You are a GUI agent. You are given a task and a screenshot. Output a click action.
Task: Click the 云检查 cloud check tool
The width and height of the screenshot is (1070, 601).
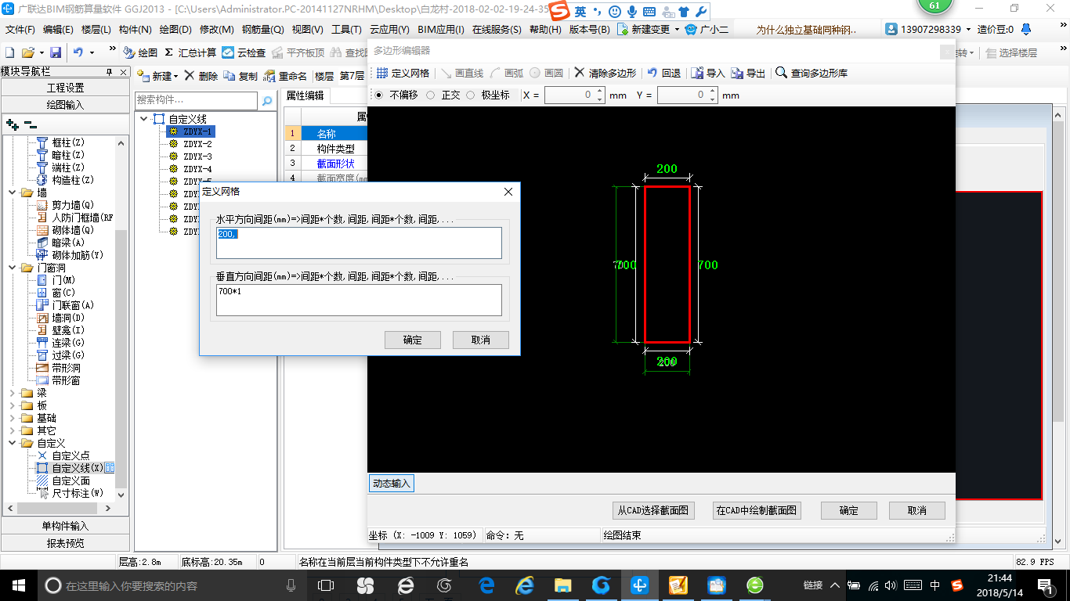[244, 52]
